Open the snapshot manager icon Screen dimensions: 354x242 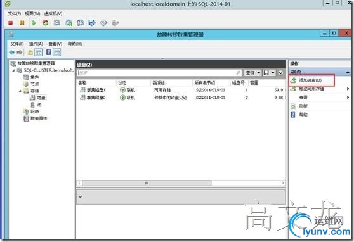pyautogui.click(x=80, y=23)
